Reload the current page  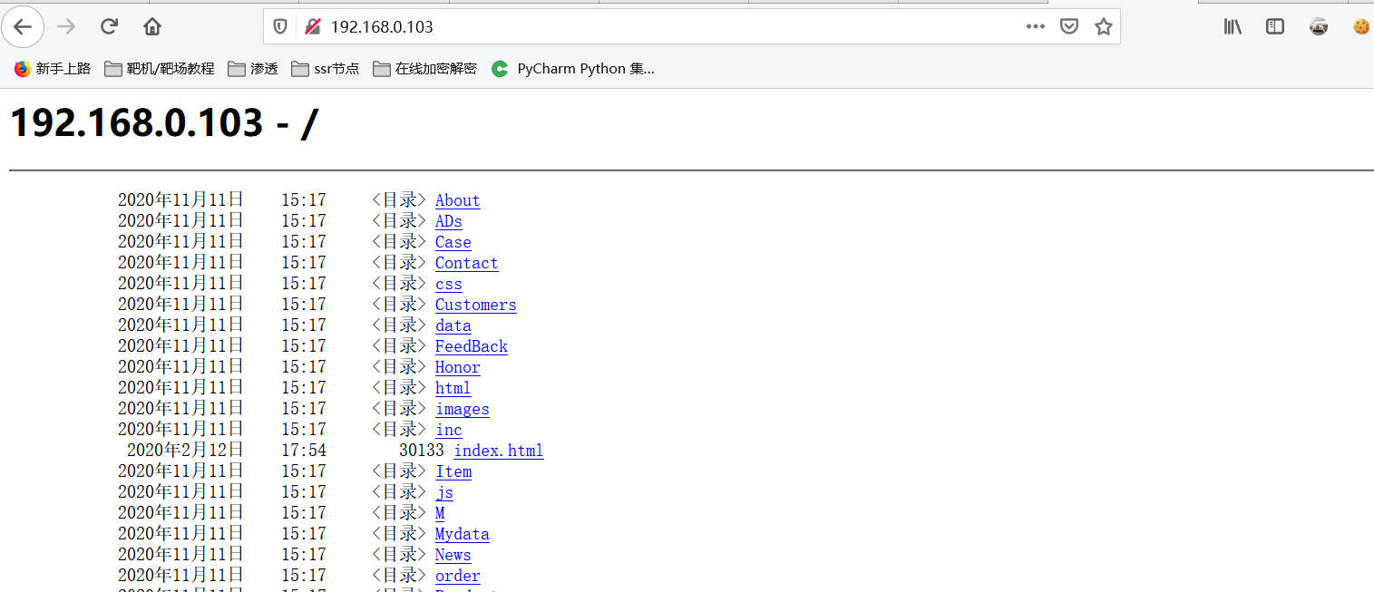[x=109, y=26]
